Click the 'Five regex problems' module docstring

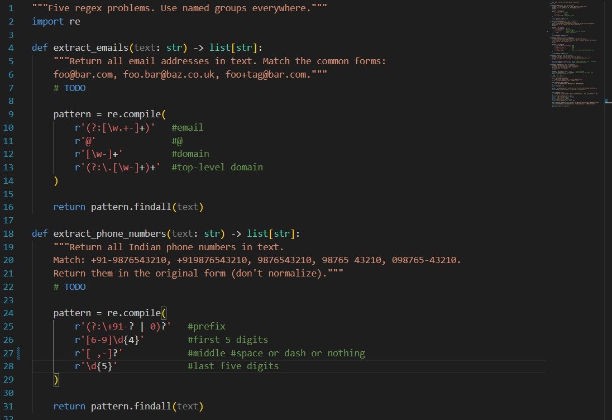[180, 8]
